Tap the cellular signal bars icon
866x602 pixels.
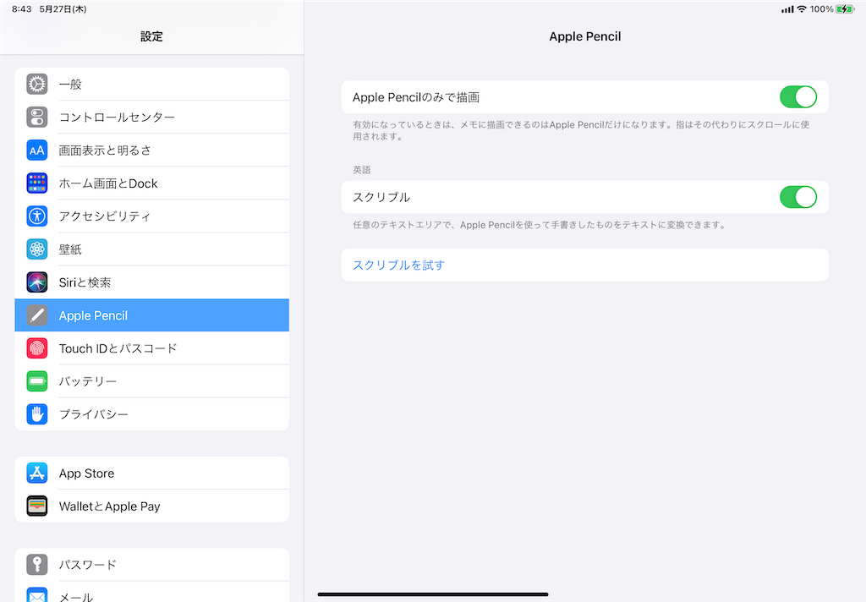click(x=787, y=9)
